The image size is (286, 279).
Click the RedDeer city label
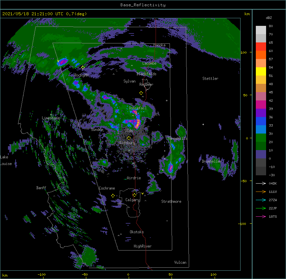pyautogui.click(x=146, y=84)
